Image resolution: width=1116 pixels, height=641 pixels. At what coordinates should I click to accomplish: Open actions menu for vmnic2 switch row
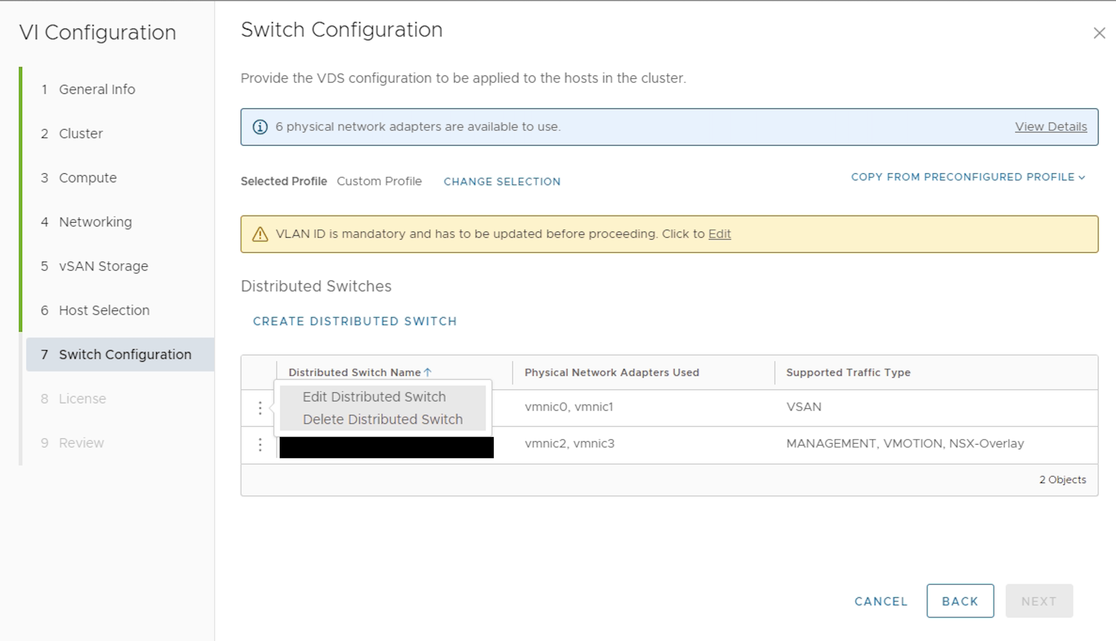[x=260, y=445]
